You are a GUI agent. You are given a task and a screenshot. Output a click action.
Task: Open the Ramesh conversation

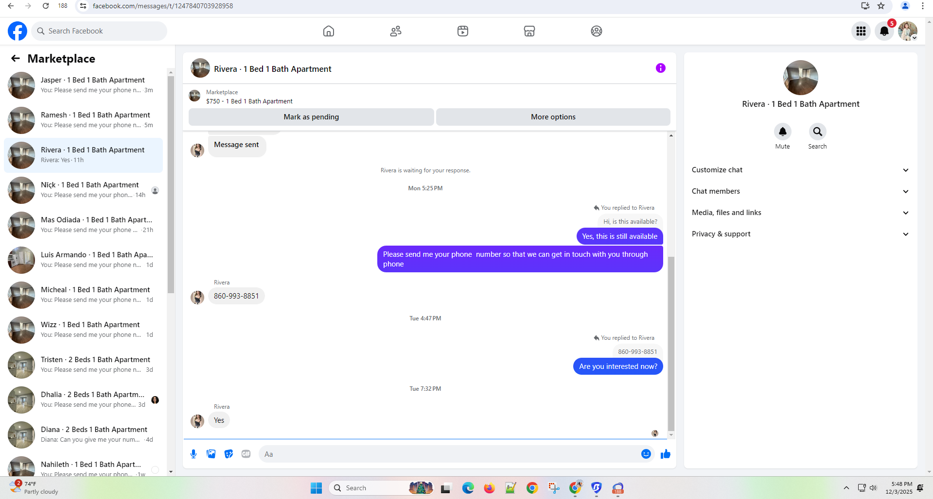[84, 120]
